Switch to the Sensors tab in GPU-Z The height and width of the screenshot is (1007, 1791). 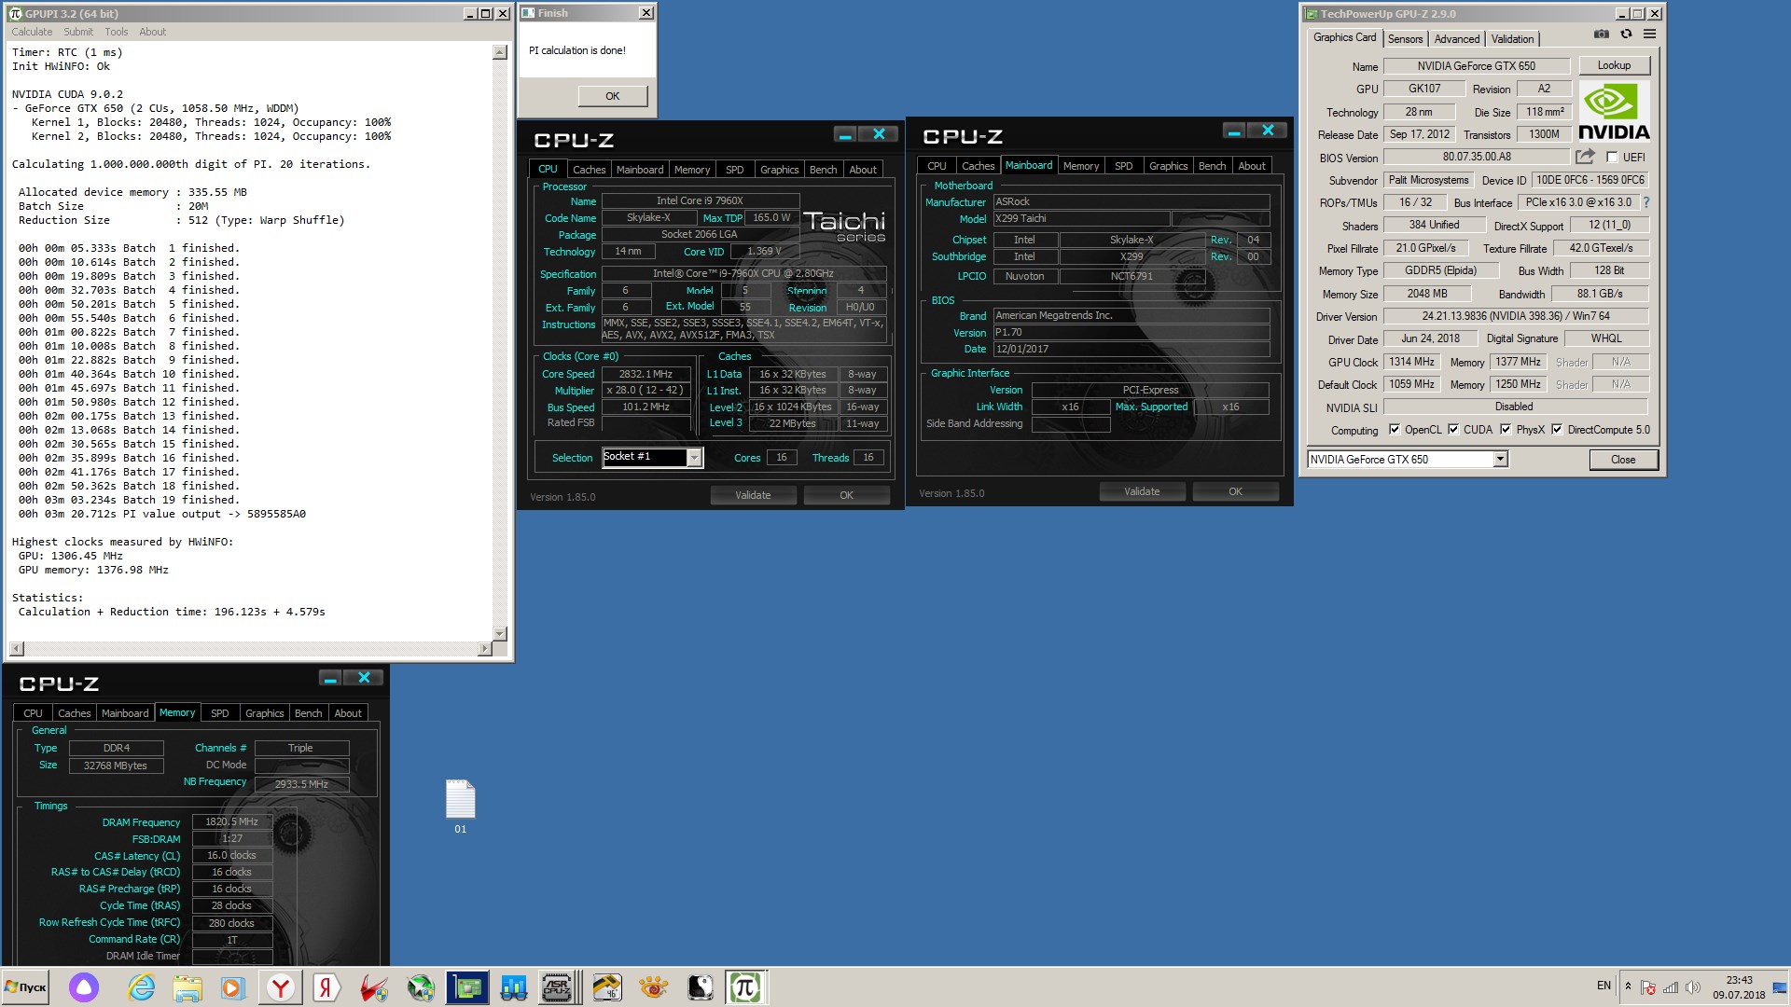[x=1405, y=39]
